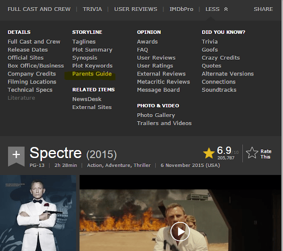Open the IMDbPro link

click(x=181, y=9)
